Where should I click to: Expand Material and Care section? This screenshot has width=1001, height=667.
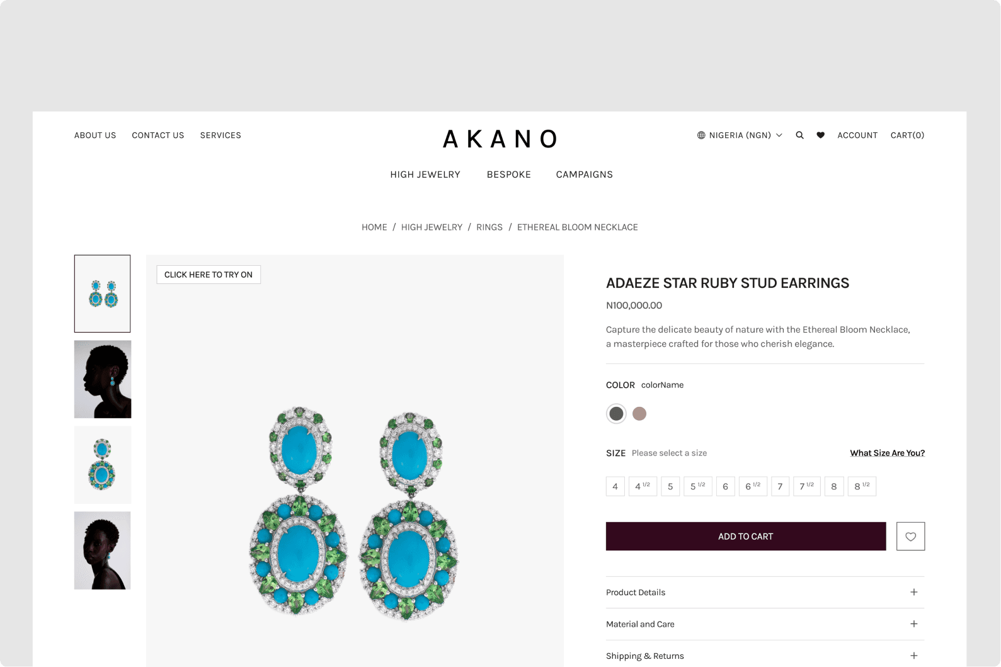pyautogui.click(x=765, y=624)
